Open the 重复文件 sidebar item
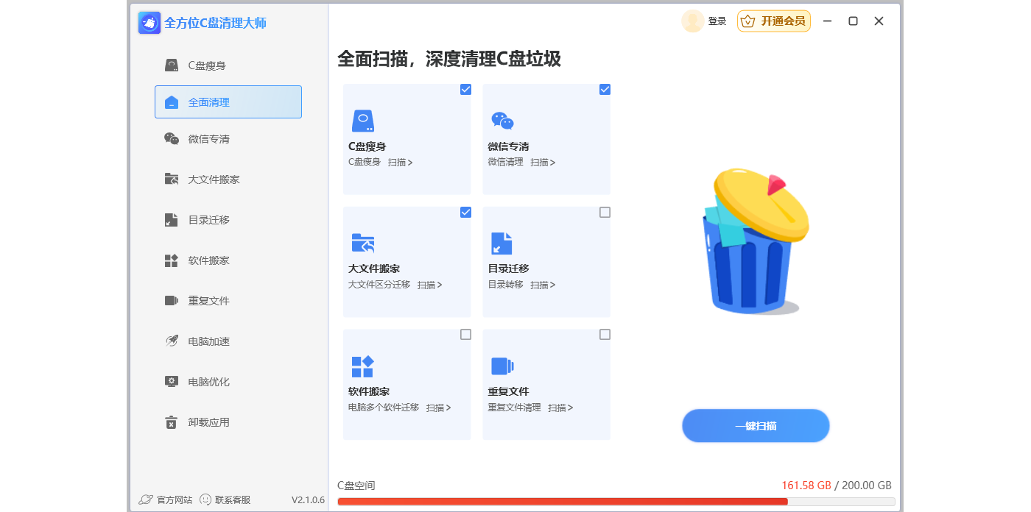This screenshot has height=512, width=1031. click(208, 301)
